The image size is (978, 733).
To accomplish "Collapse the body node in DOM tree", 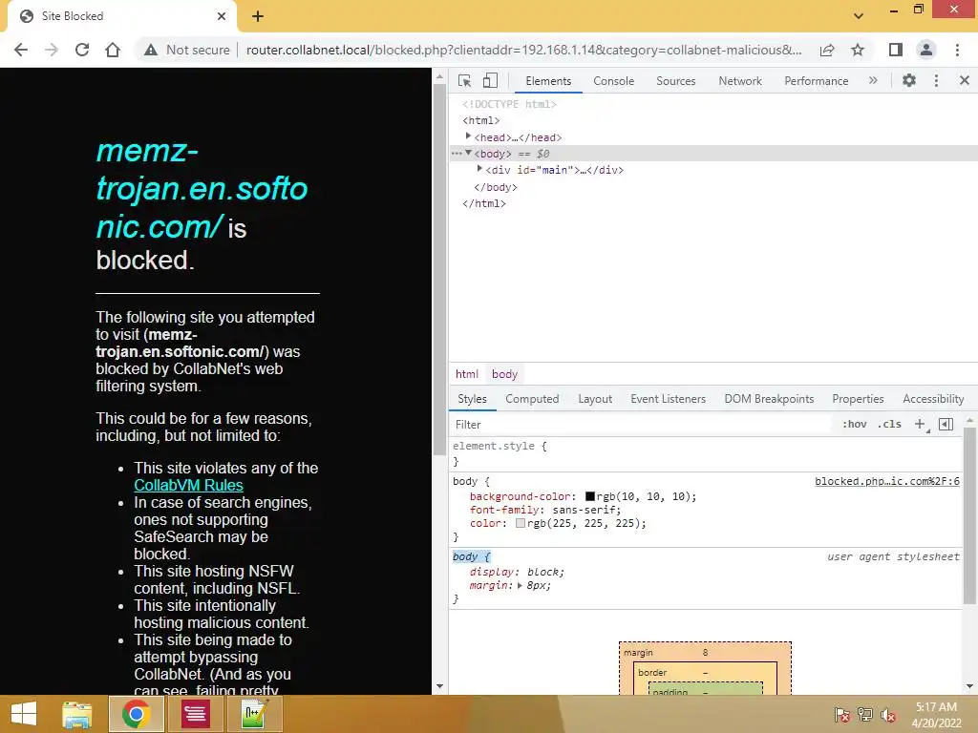I will [x=468, y=153].
